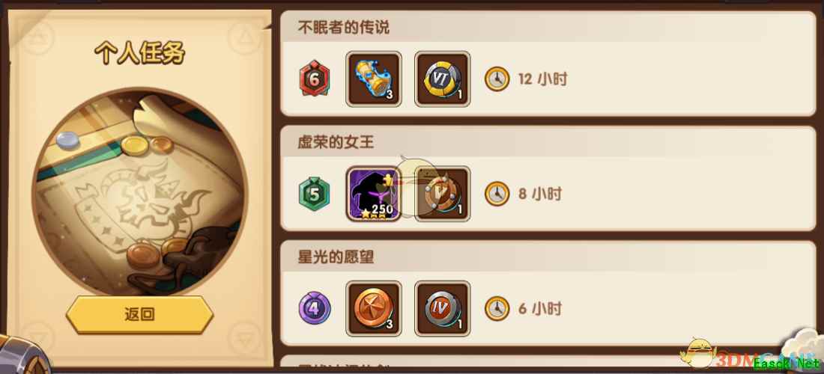Select the purple hero shard reward 250
The height and width of the screenshot is (374, 824).
(374, 194)
